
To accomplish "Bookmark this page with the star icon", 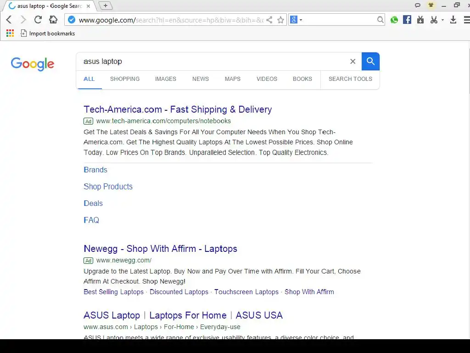I will (x=280, y=20).
